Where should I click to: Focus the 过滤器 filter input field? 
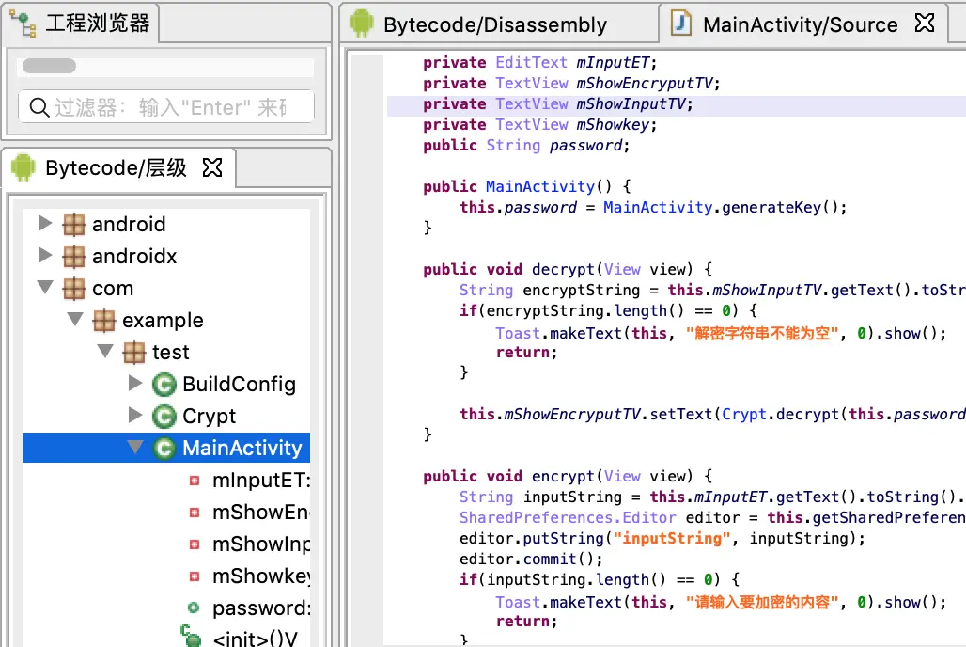(x=166, y=107)
